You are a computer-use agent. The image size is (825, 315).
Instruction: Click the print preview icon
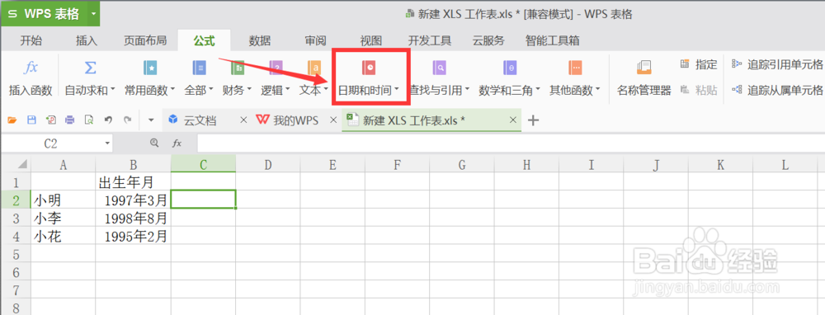(x=89, y=120)
